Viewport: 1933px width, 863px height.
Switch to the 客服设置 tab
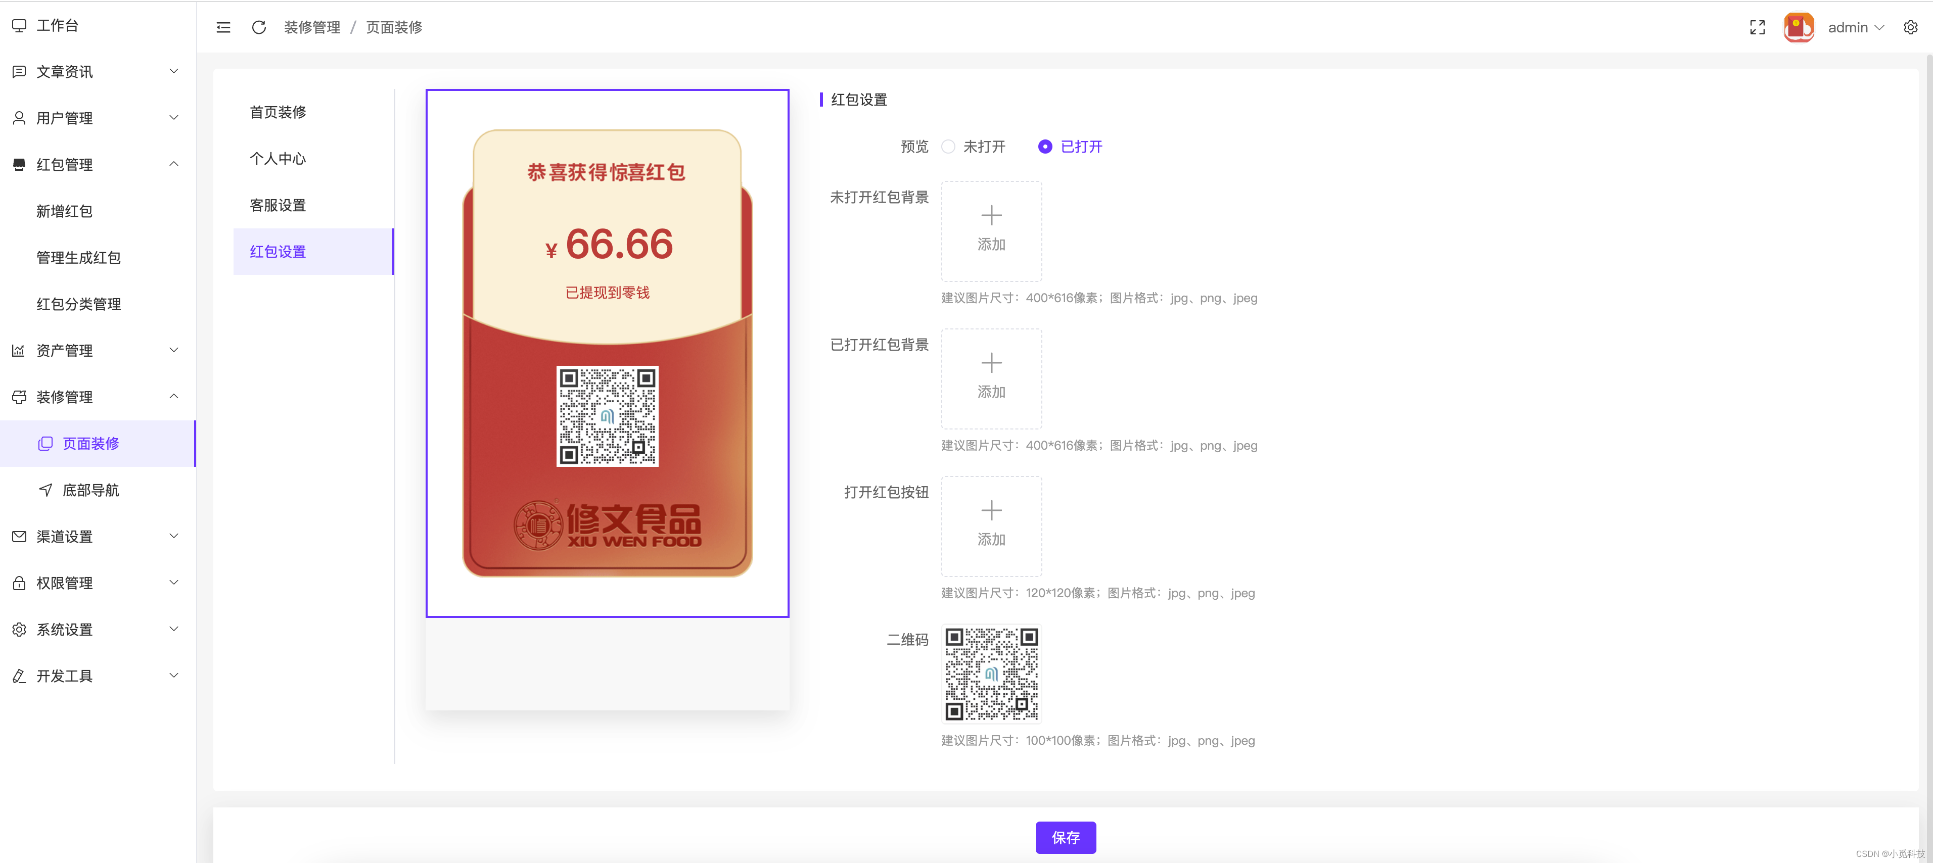(x=278, y=206)
